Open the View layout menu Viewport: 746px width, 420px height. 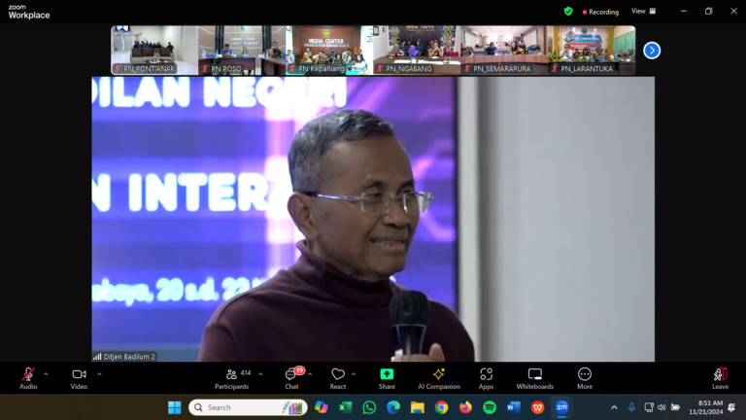pyautogui.click(x=643, y=12)
